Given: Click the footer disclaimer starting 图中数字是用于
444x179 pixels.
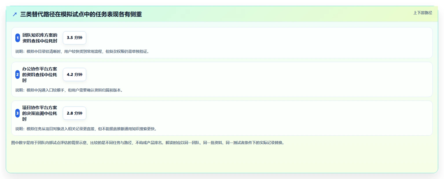Looking at the screenshot, I should [x=148, y=143].
